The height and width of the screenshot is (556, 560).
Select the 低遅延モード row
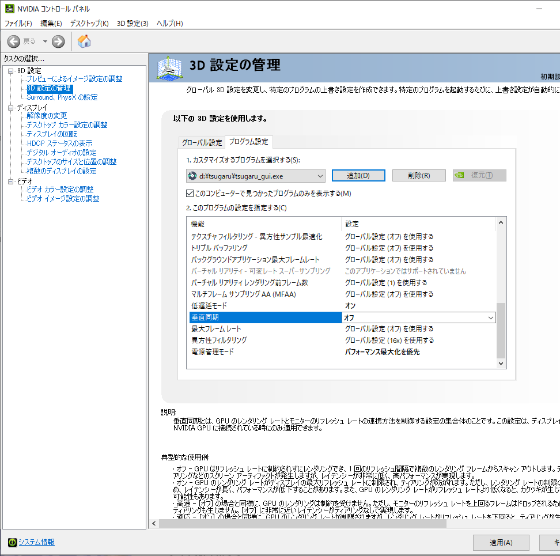[x=342, y=306]
